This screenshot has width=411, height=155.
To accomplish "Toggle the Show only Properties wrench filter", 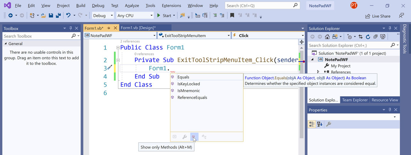I will pyautogui.click(x=185, y=137).
